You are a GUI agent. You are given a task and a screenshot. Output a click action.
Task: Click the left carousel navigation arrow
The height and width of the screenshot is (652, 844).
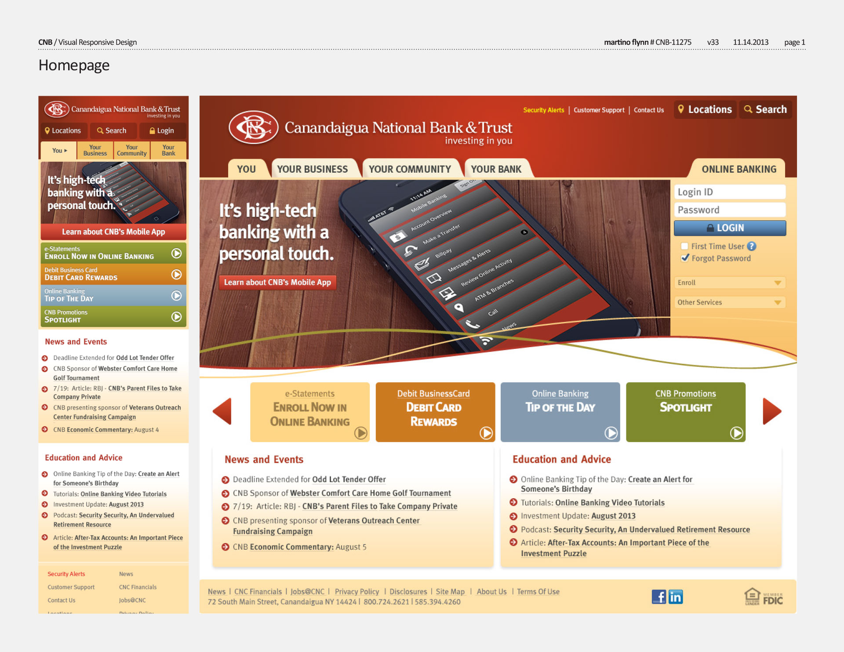pos(222,409)
